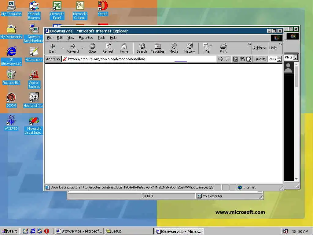Open the History pane icon

(x=190, y=48)
